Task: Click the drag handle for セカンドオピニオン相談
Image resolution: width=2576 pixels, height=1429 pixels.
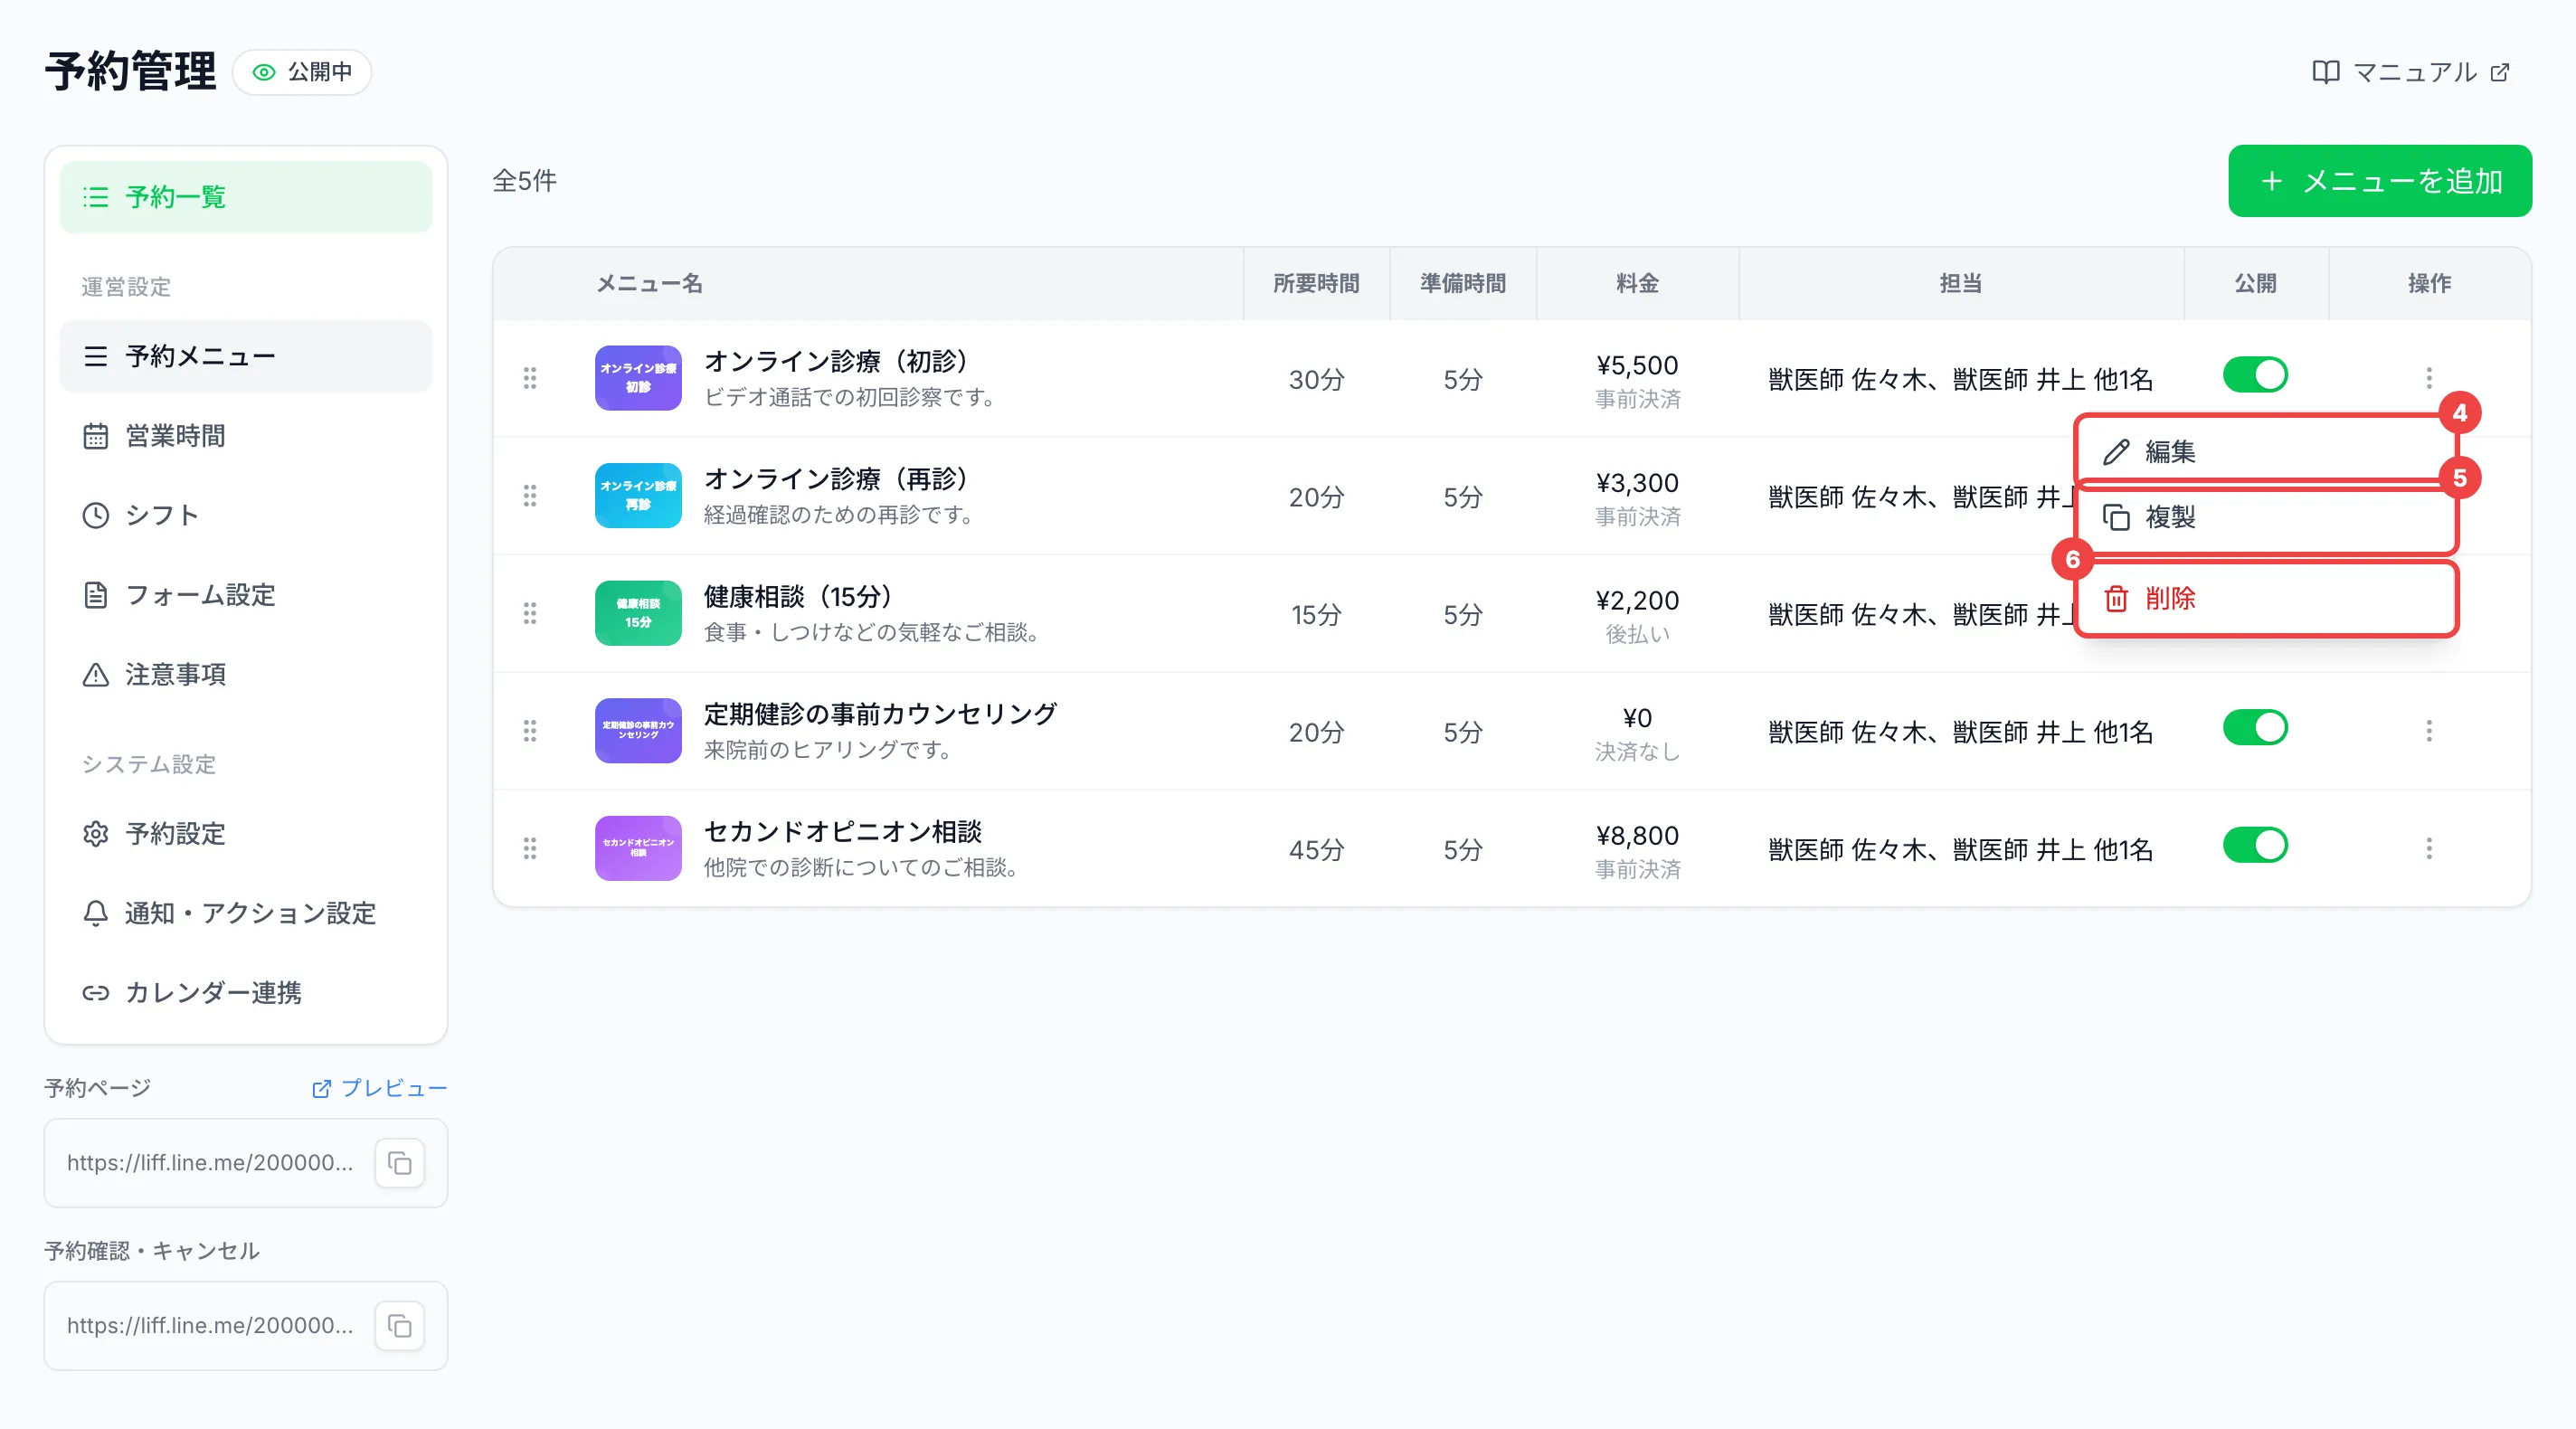Action: pos(530,849)
